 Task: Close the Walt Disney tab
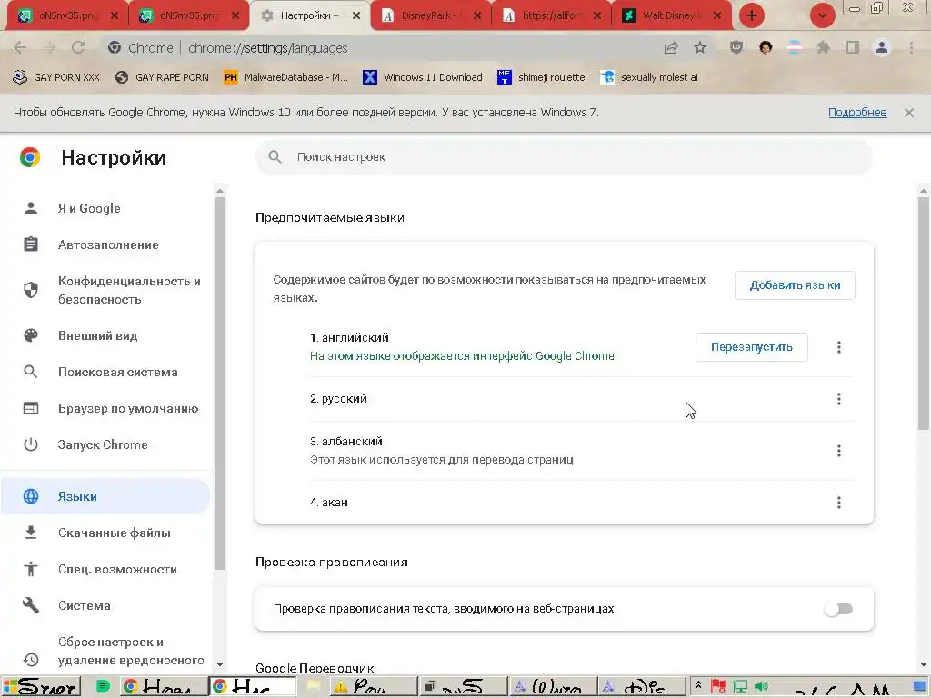(717, 16)
